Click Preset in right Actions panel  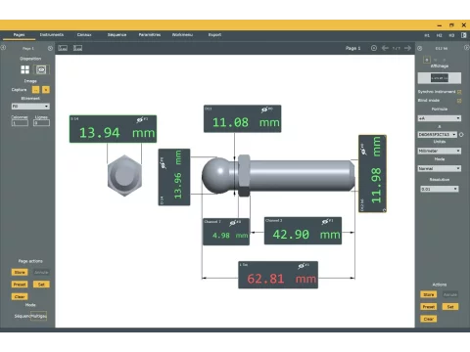(429, 307)
